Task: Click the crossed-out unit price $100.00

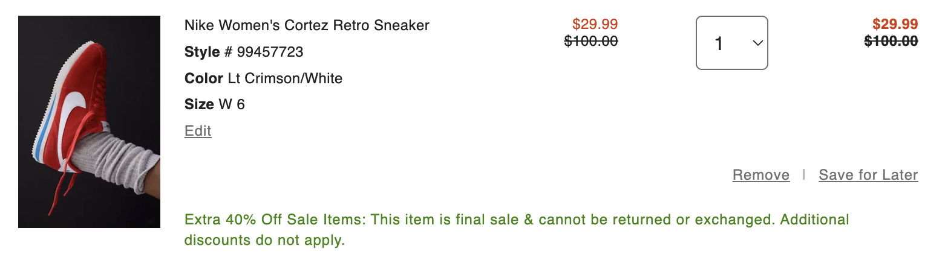Action: pos(591,41)
